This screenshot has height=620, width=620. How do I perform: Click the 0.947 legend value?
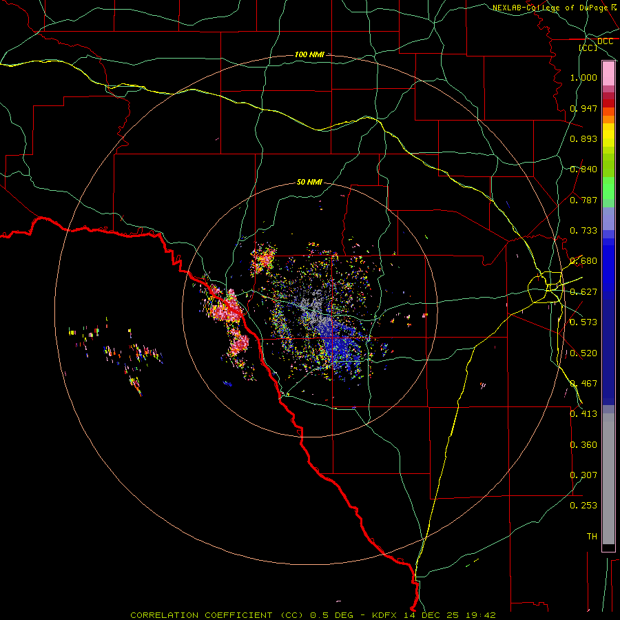click(x=583, y=108)
